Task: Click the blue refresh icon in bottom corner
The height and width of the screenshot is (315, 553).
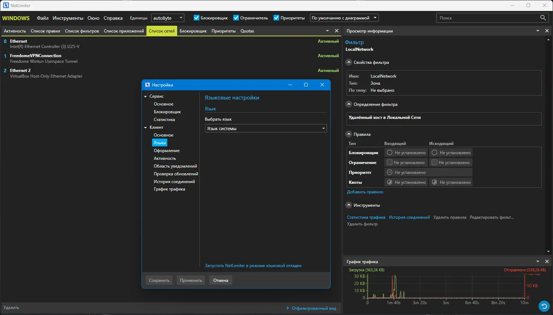Action: tap(544, 306)
